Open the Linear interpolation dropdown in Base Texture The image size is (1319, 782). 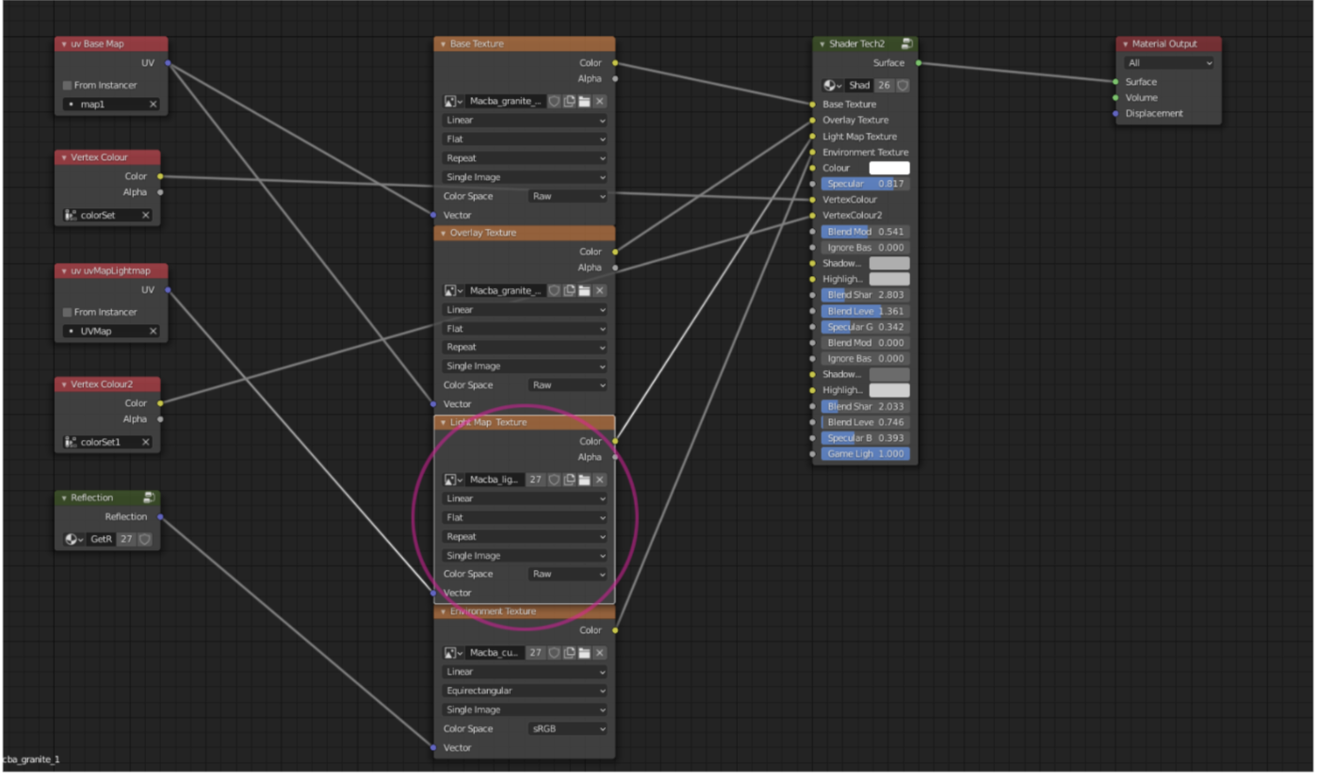(524, 120)
